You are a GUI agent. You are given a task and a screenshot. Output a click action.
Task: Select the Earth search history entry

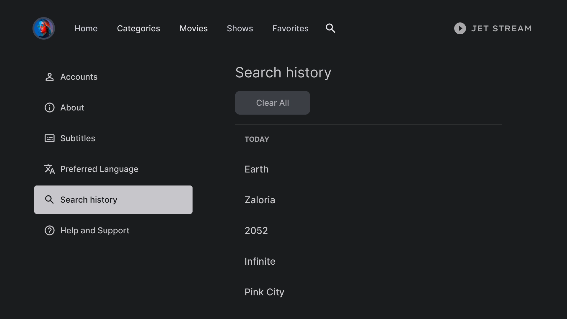click(x=257, y=169)
